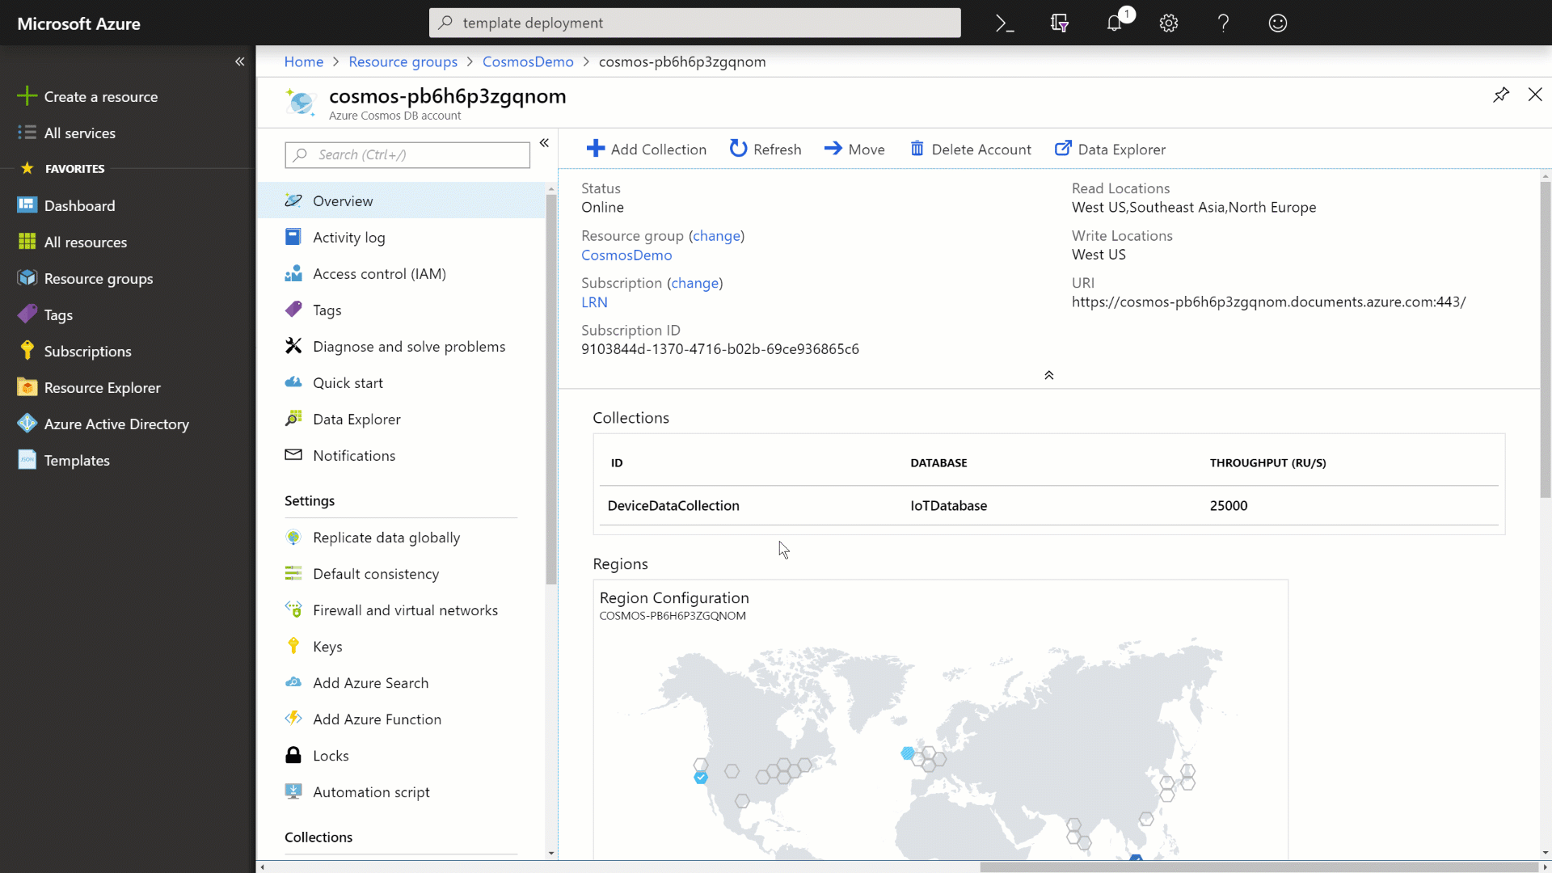Screen dimensions: 1552x873
Task: Open Replicate data globally menu item
Action: (x=386, y=538)
